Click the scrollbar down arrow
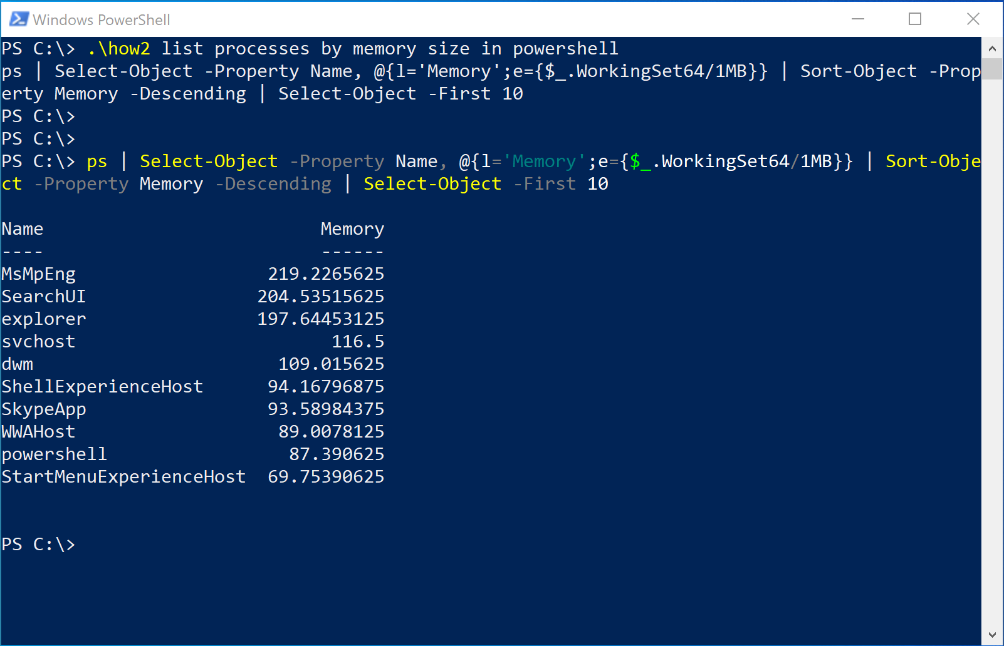 tap(991, 635)
